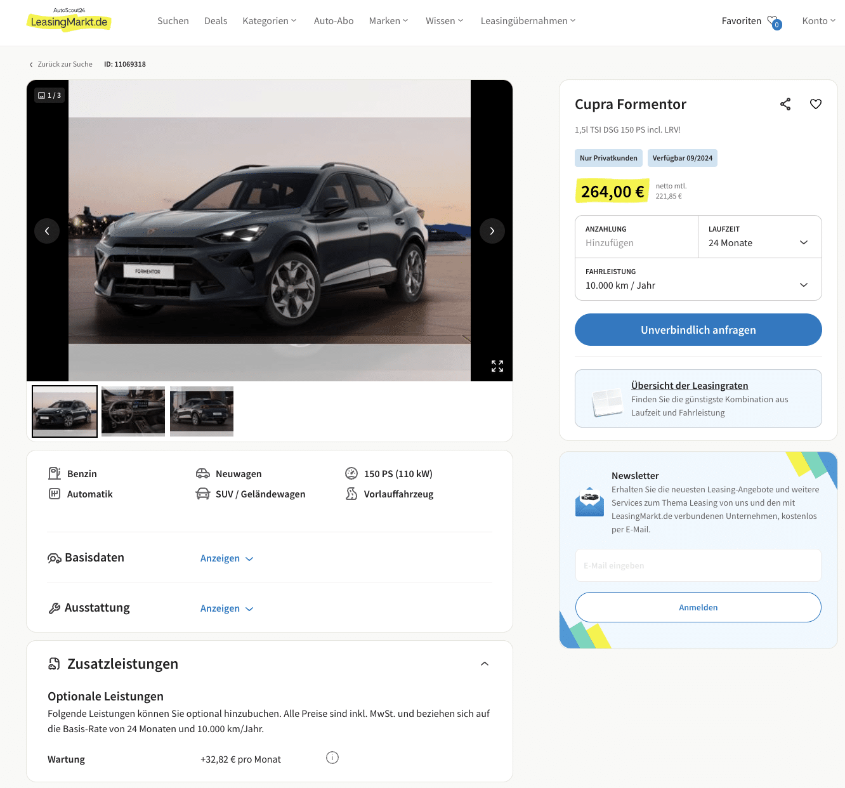Click the Verfügbar 09/2024 tag
The image size is (845, 788).
pyautogui.click(x=683, y=158)
